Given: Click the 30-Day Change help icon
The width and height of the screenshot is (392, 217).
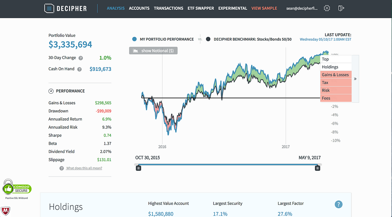Looking at the screenshot, I should pos(80,58).
